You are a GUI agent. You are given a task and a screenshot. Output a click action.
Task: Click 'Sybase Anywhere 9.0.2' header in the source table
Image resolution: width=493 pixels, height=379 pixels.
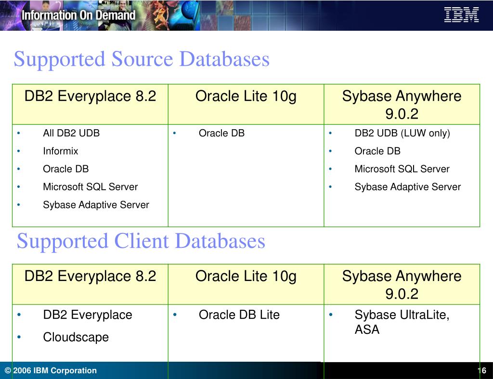click(402, 105)
